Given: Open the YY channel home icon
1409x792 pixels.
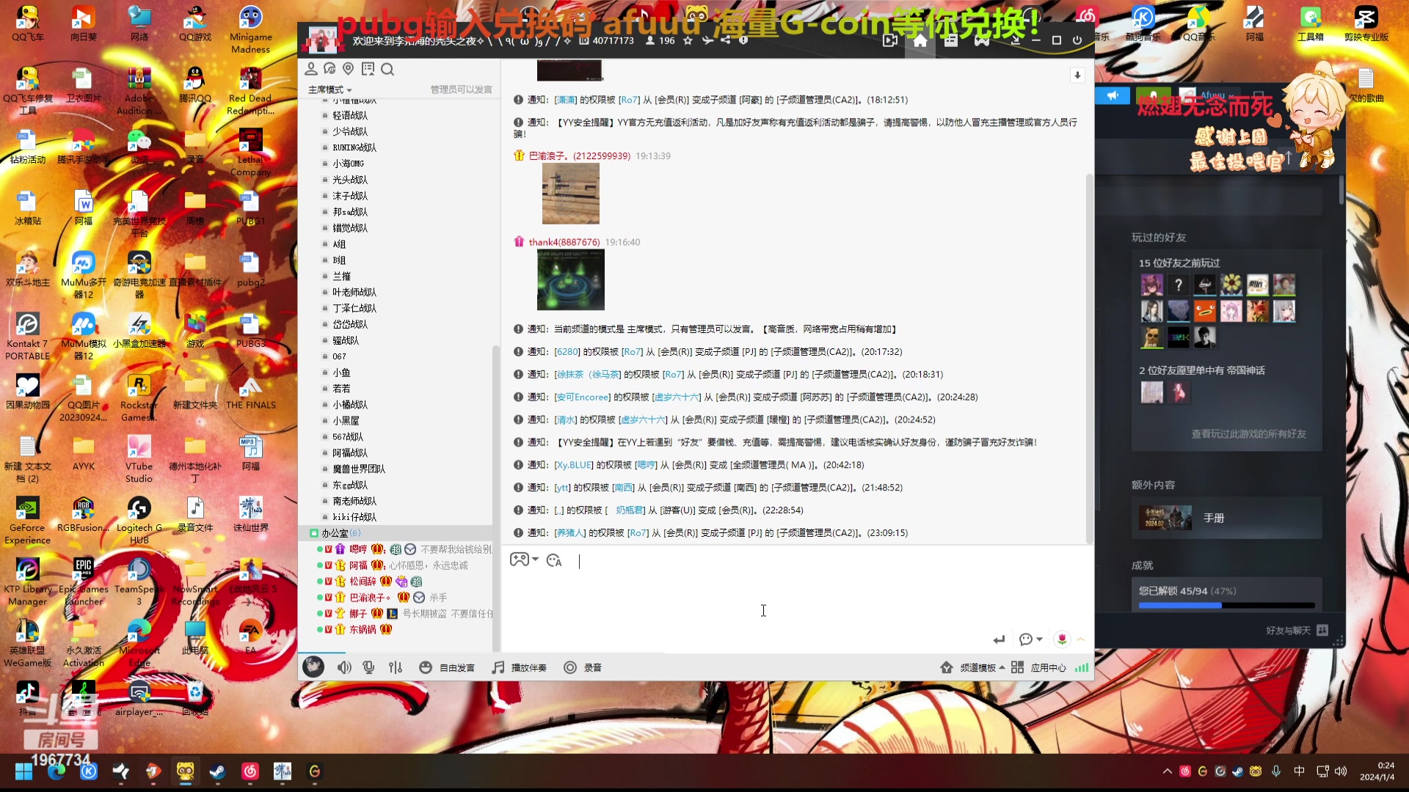Looking at the screenshot, I should 920,40.
